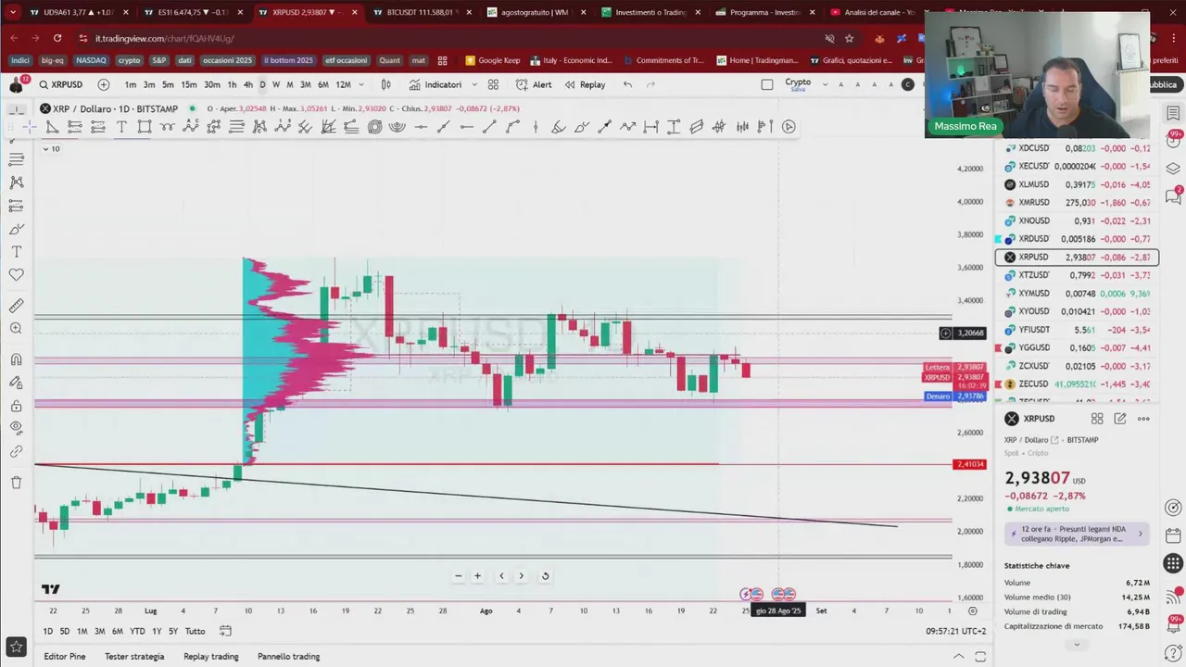This screenshot has width=1186, height=667.
Task: Toggle hide all drawings eye icon
Action: click(16, 428)
